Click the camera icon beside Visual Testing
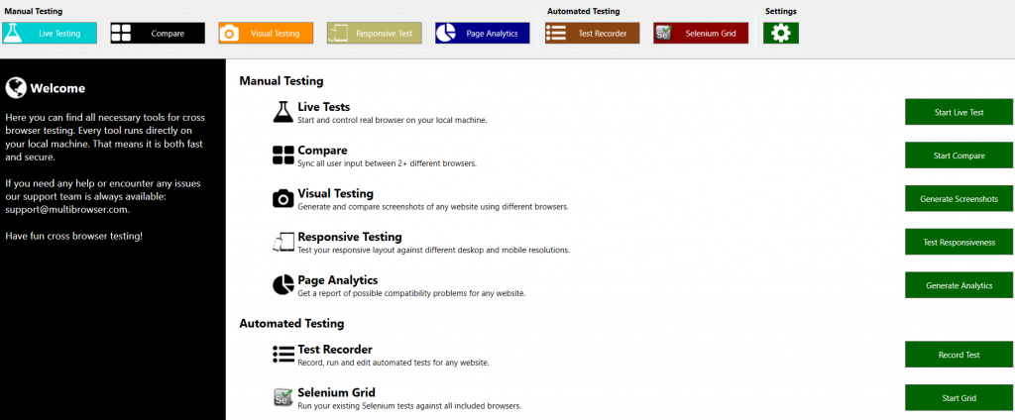This screenshot has height=420, width=1015. (x=283, y=198)
